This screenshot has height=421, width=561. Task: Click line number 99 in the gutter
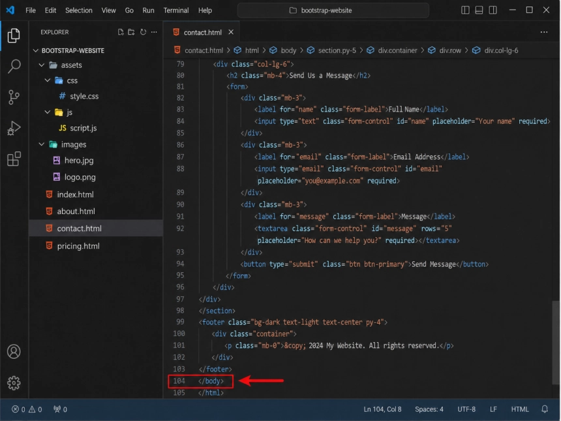coord(180,322)
